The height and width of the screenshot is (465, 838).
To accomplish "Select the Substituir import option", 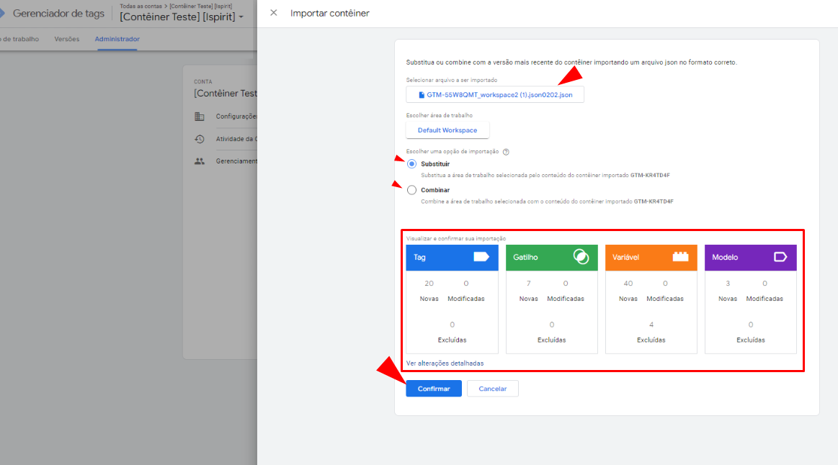I will [411, 164].
